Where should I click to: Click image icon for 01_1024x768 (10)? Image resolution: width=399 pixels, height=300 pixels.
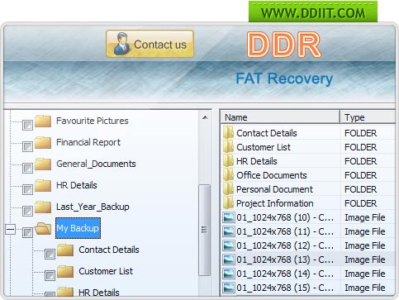[x=229, y=217]
